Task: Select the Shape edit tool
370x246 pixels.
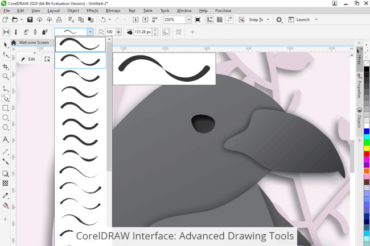Action: [x=5, y=55]
